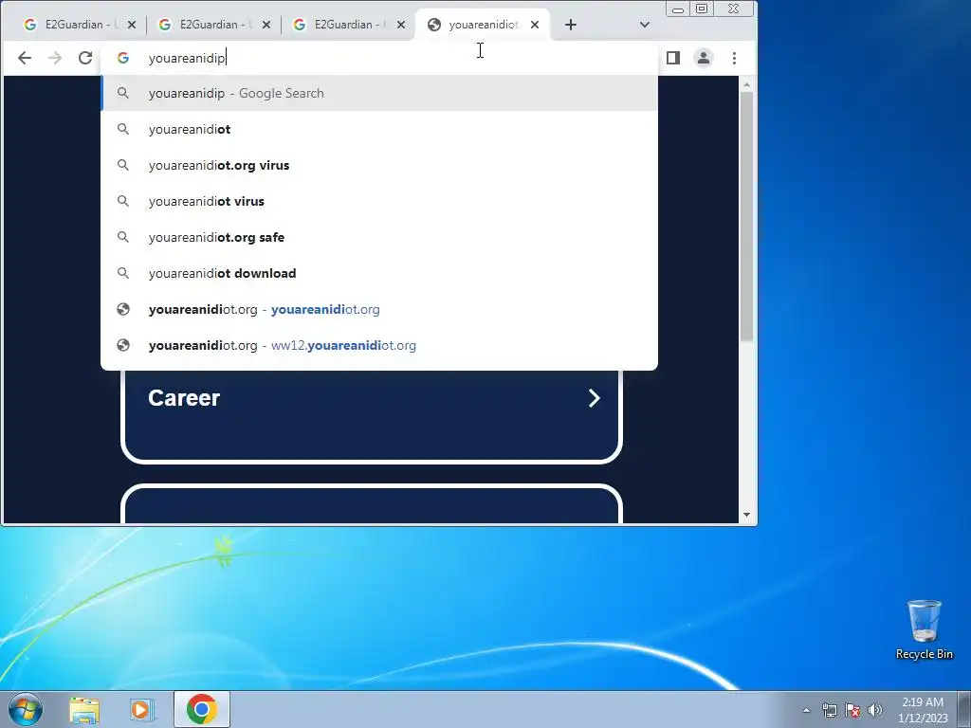The width and height of the screenshot is (971, 728).
Task: Reload the current page
Action: click(85, 58)
